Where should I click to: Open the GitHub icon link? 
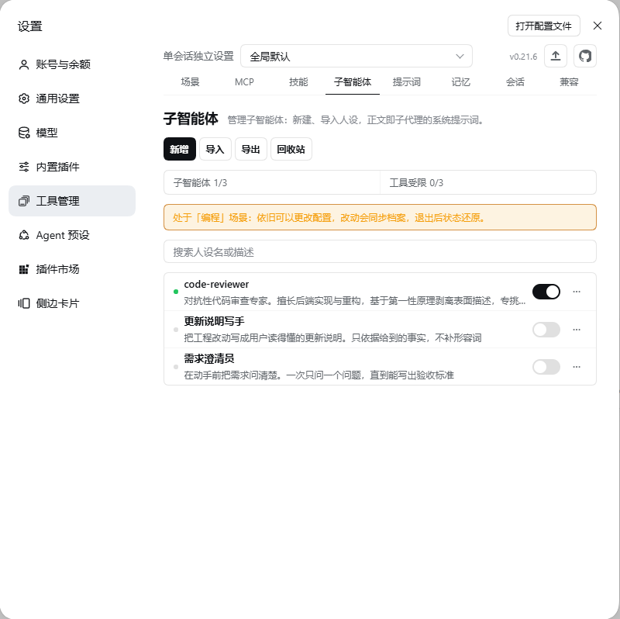coord(585,56)
